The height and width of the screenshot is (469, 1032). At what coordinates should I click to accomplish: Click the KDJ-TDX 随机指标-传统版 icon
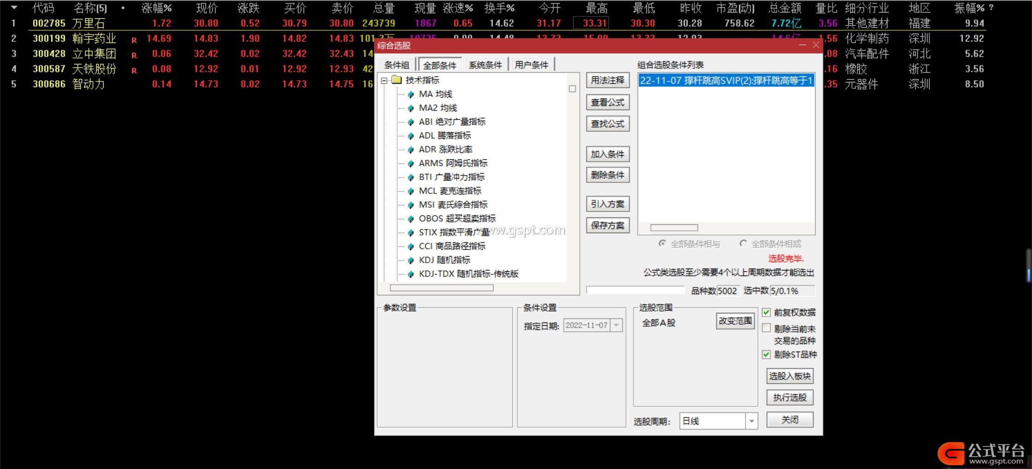pyautogui.click(x=410, y=274)
